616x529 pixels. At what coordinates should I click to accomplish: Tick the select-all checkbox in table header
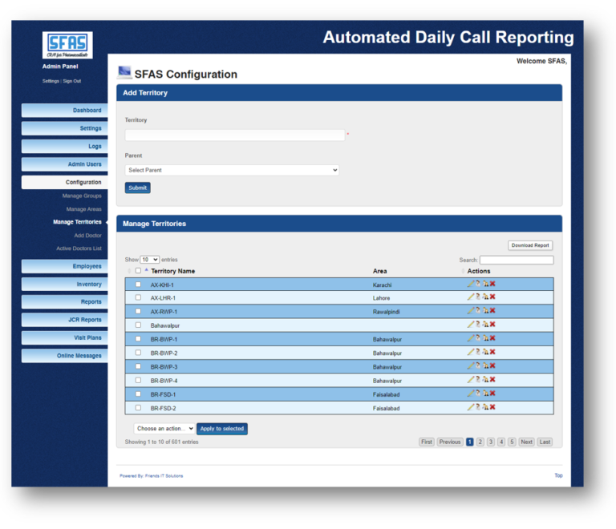click(138, 271)
